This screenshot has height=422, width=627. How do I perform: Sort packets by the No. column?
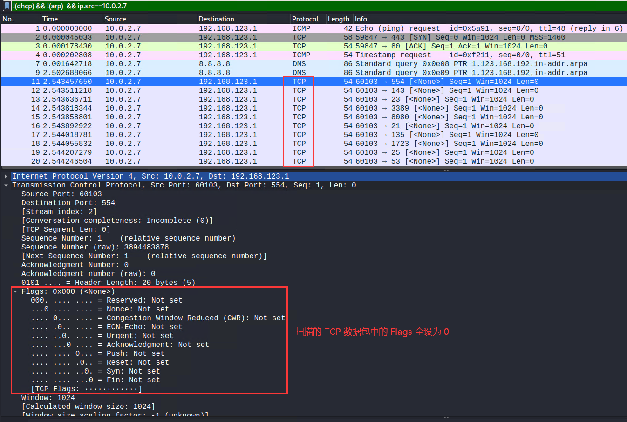tap(20, 19)
